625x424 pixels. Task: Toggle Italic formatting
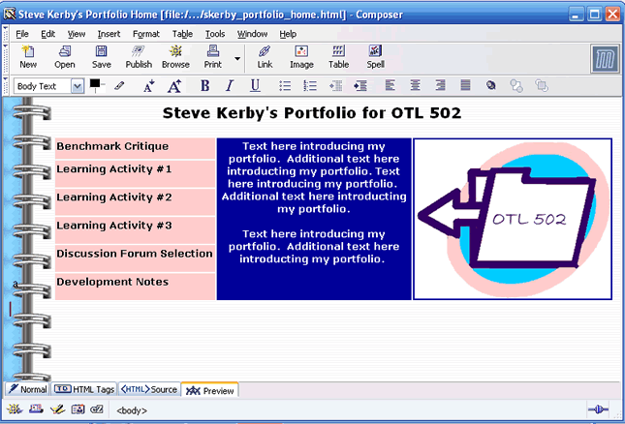230,86
